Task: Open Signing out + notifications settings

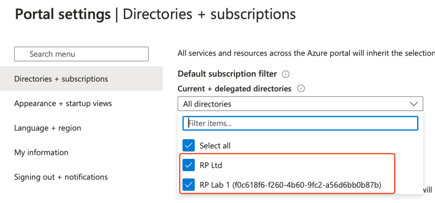Action: pos(61,177)
